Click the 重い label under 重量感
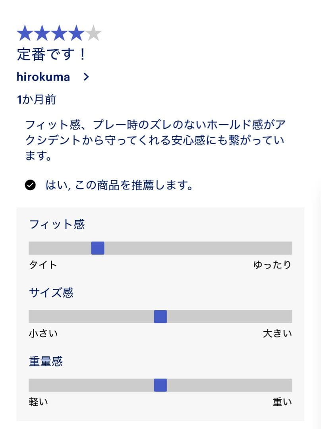This screenshot has width=321, height=429. pos(282,402)
